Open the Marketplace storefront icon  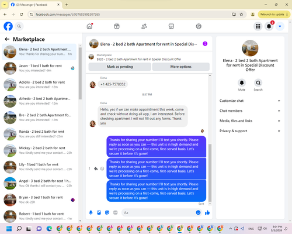(x=171, y=26)
